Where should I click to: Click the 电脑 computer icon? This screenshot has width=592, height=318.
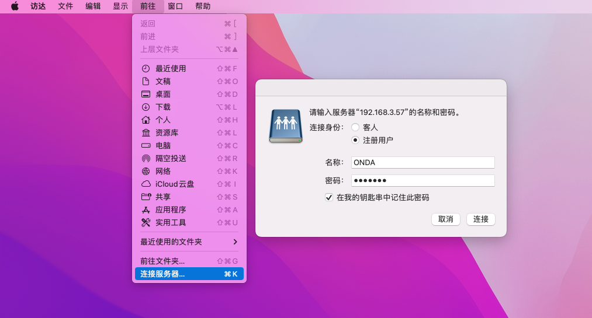[x=146, y=145]
